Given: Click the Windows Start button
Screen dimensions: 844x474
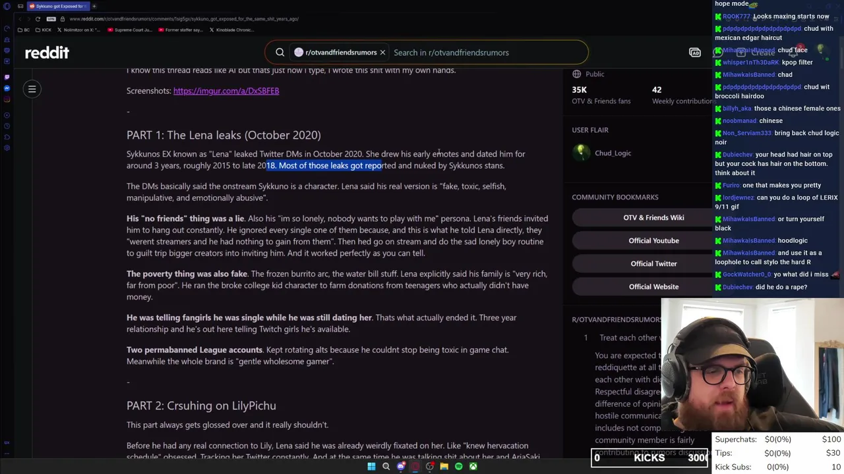Looking at the screenshot, I should click(x=371, y=466).
